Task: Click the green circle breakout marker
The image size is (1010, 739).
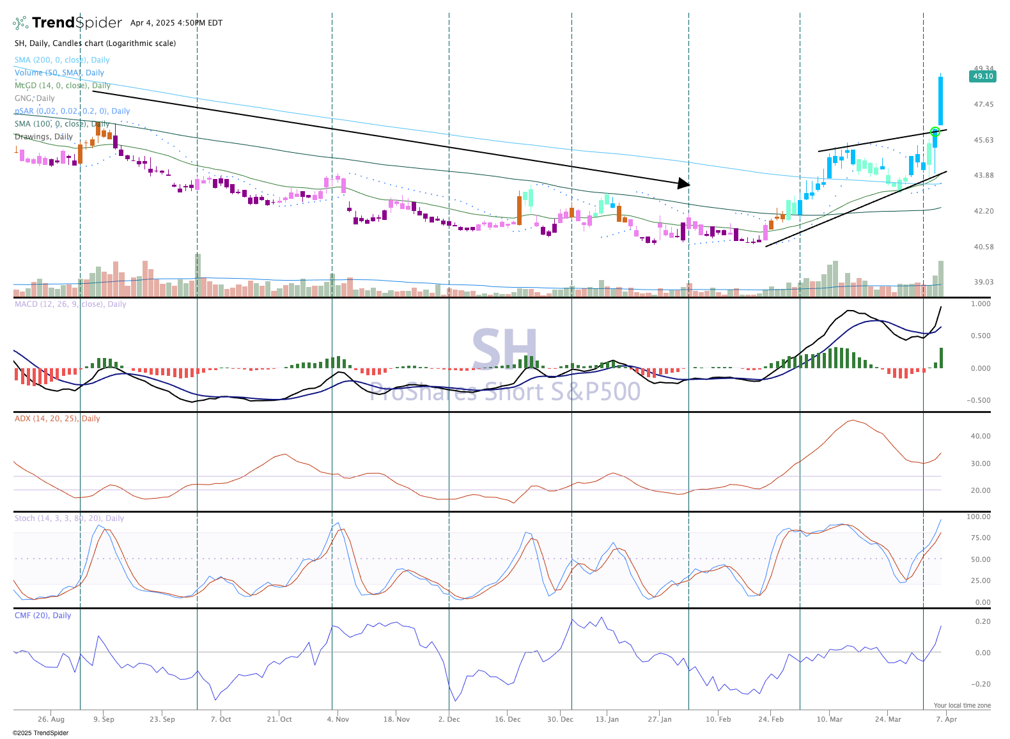Action: point(935,132)
